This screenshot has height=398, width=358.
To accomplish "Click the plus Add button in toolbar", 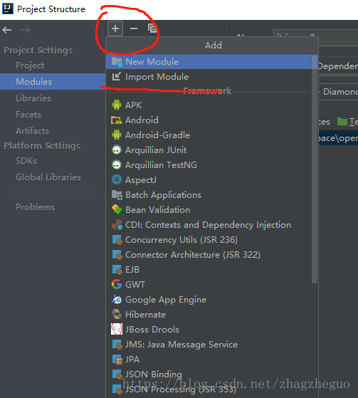I will tap(115, 28).
